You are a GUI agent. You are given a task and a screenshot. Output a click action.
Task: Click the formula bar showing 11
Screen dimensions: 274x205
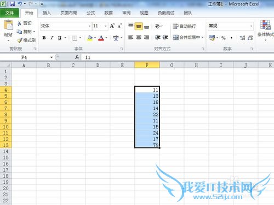(x=177, y=57)
